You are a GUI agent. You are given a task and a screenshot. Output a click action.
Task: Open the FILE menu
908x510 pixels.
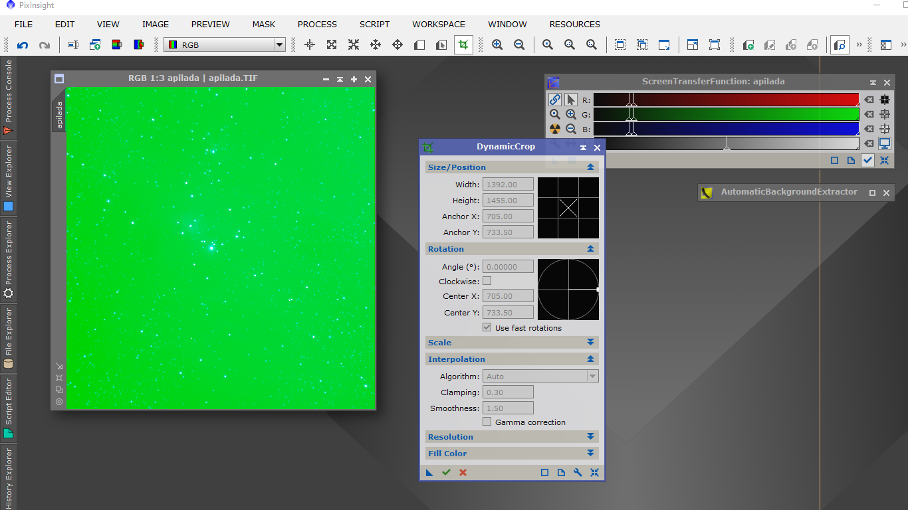[x=23, y=24]
